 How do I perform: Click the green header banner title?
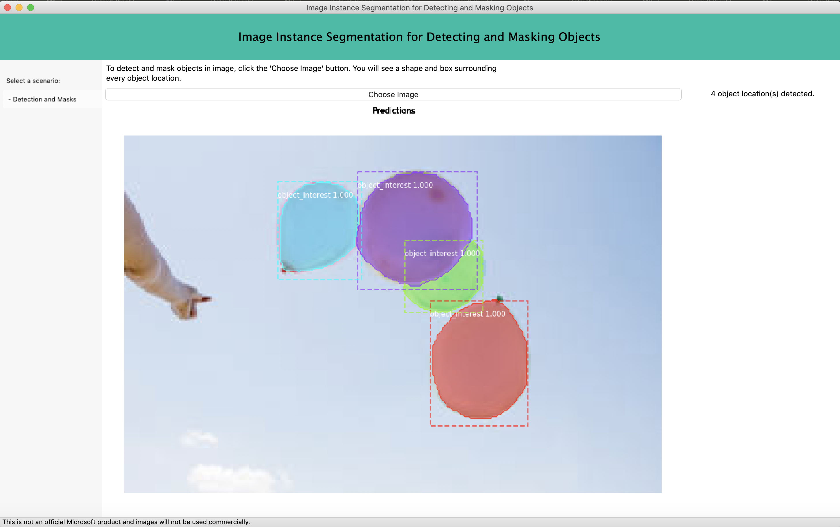coord(419,37)
